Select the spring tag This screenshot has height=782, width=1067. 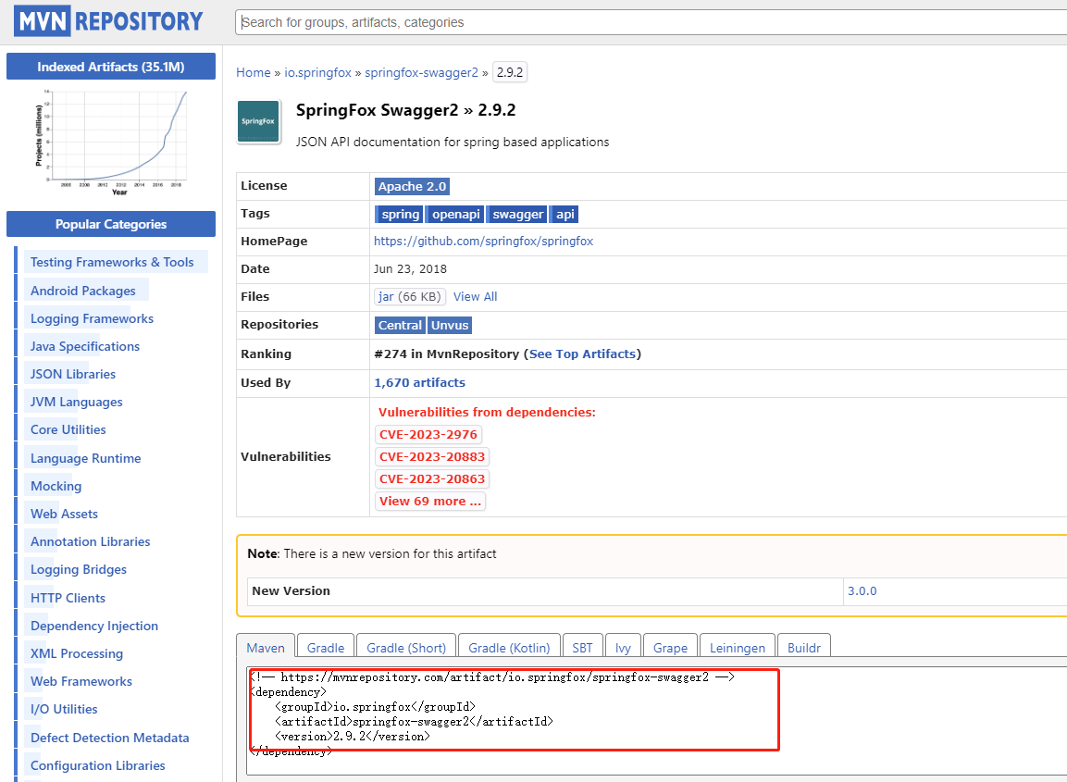(400, 215)
